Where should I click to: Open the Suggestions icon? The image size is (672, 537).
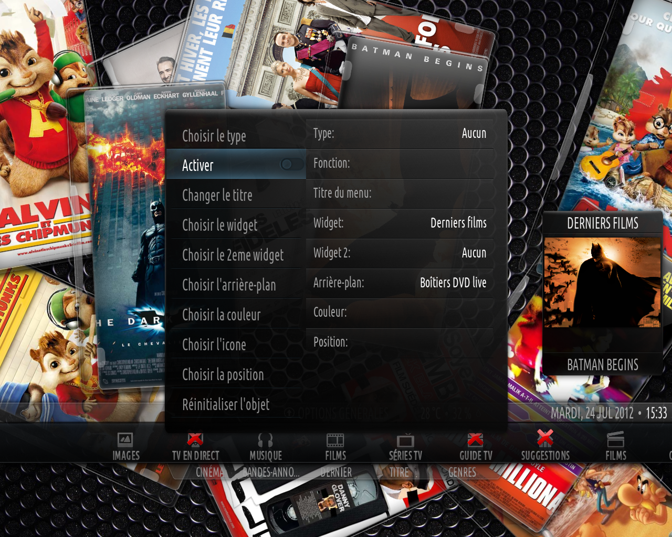click(545, 439)
